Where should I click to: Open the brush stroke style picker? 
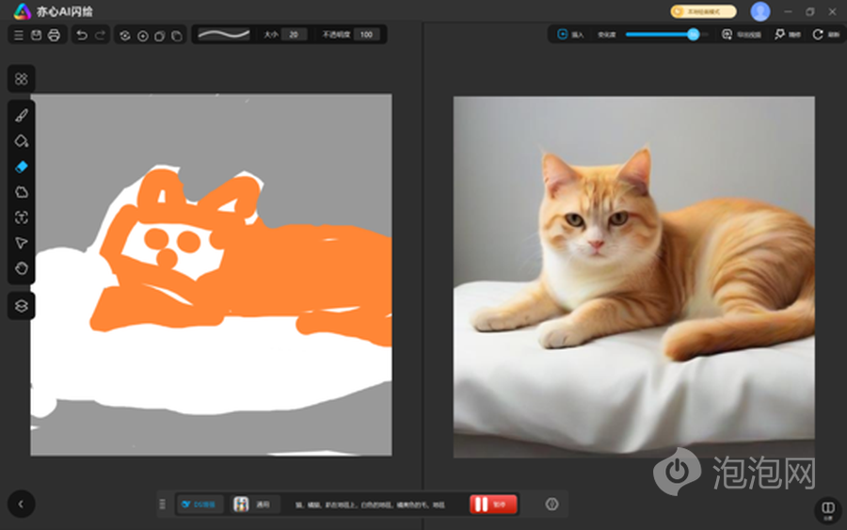click(x=224, y=35)
